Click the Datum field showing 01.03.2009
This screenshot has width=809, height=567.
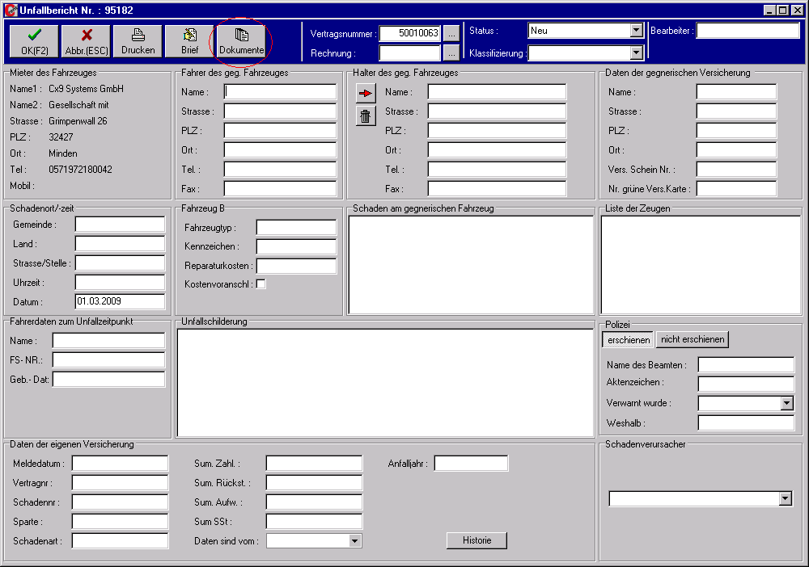coord(120,302)
